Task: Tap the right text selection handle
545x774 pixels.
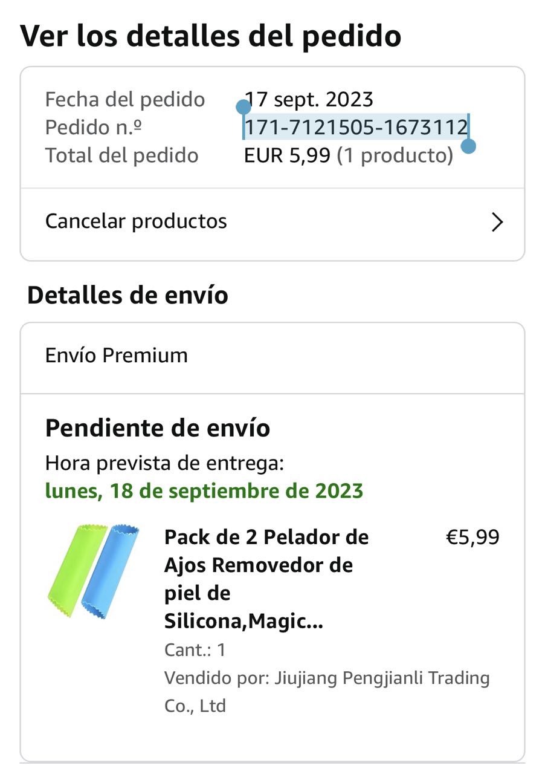Action: click(468, 146)
